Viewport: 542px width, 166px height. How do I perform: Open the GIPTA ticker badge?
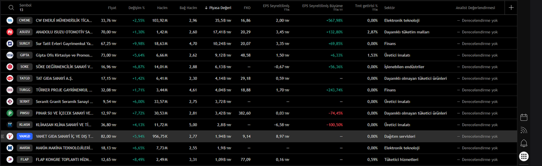tap(24, 55)
